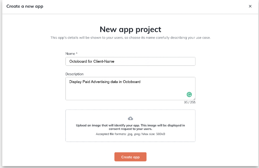259x168 pixels.
Task: Click the Description field label
Action: pos(75,74)
